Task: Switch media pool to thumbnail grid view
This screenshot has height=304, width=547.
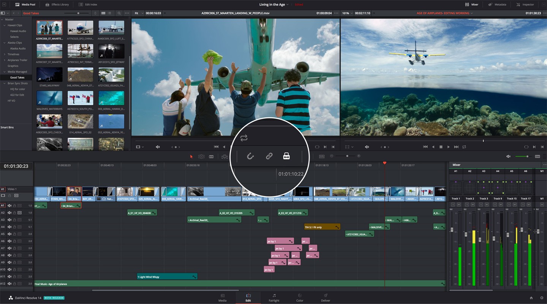Action: click(x=103, y=13)
